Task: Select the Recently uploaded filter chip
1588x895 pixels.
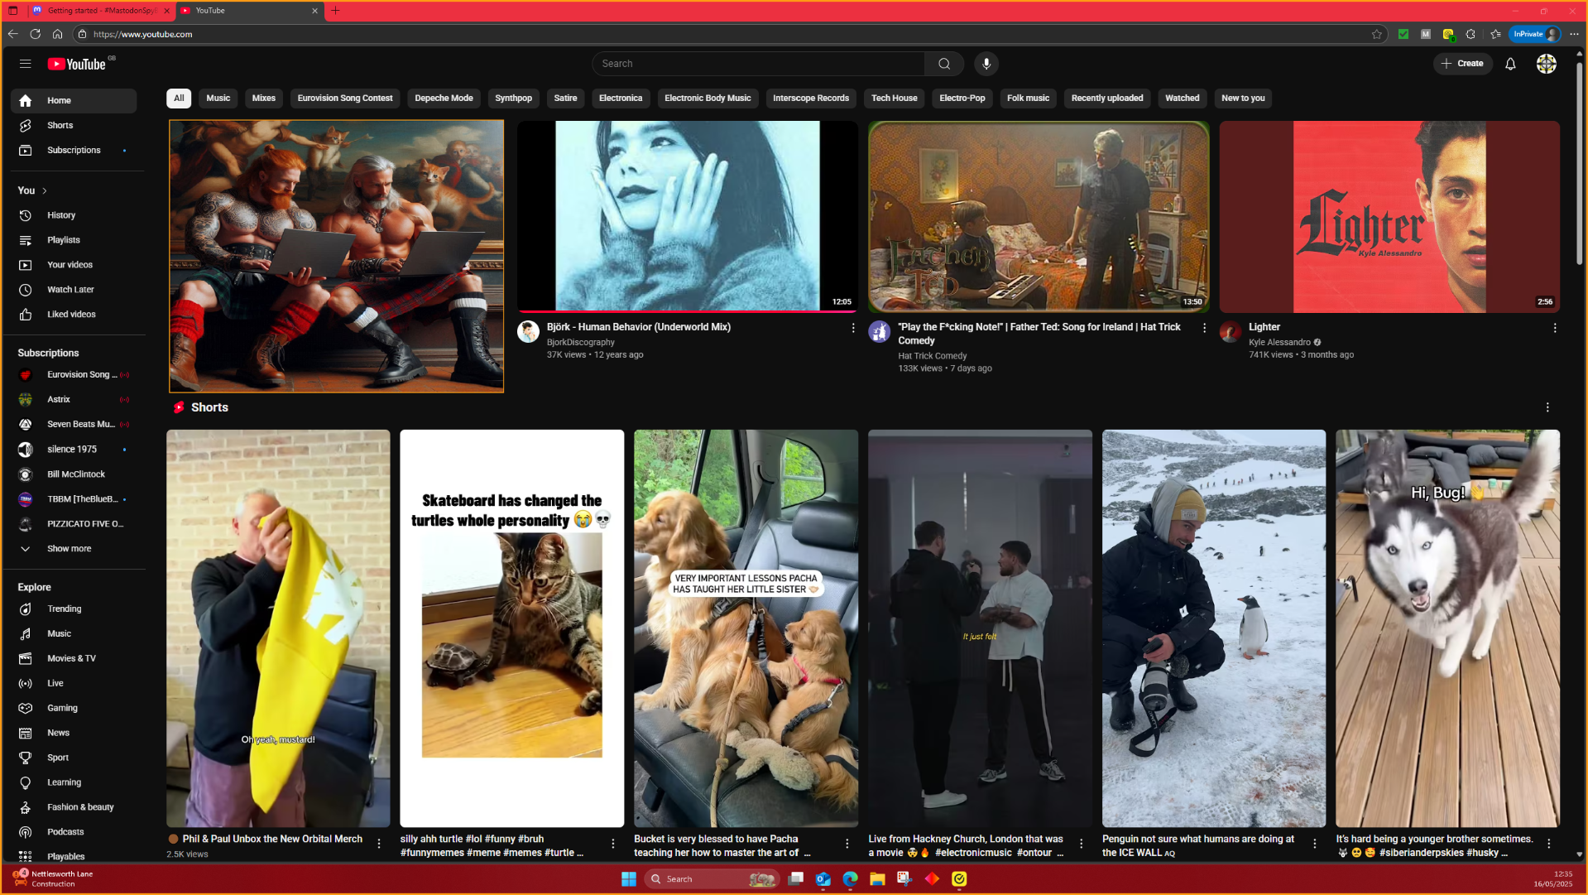Action: coord(1106,98)
